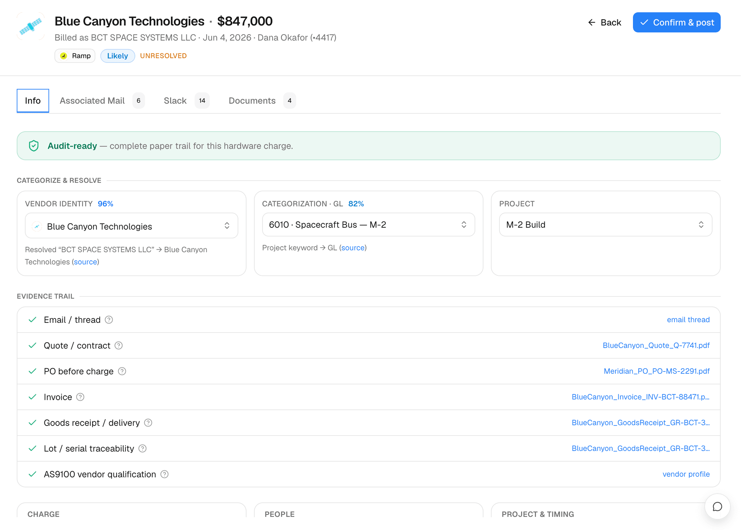Click the Ramp source badge
741x530 pixels.
click(75, 56)
